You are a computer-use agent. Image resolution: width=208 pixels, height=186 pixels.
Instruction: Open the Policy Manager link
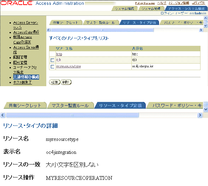click(x=145, y=3)
